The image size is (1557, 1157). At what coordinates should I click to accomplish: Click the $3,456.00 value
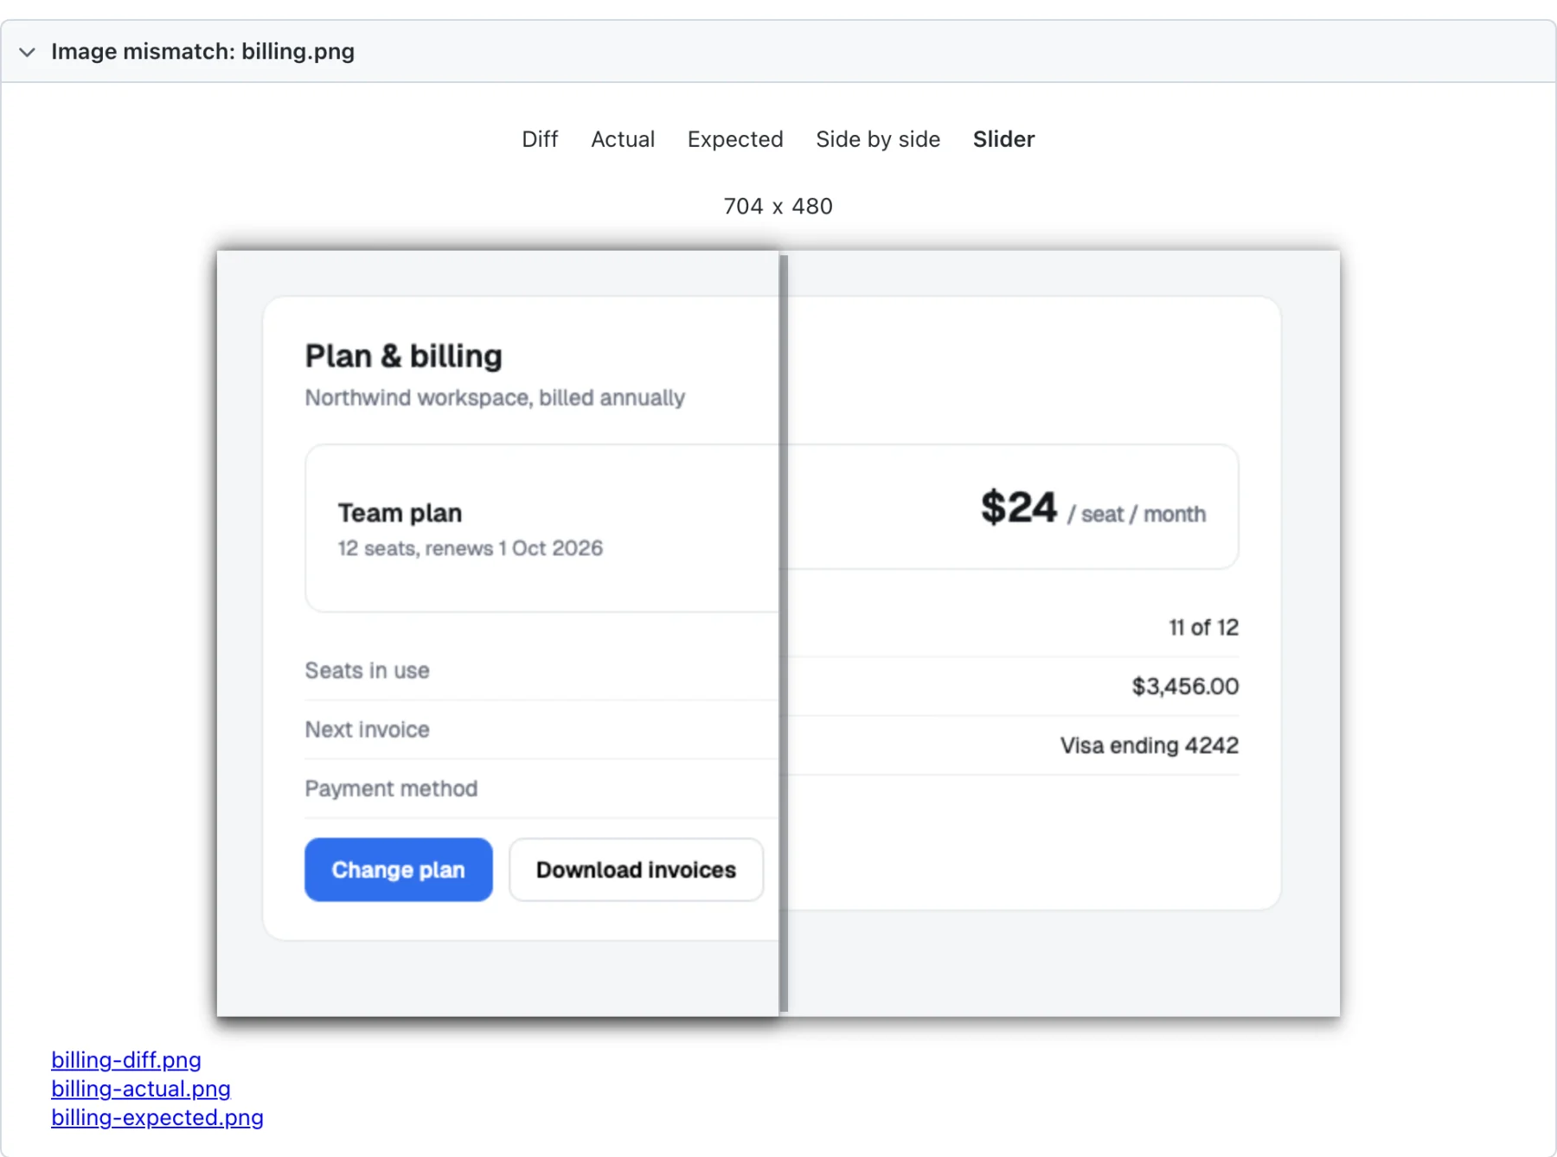(x=1185, y=687)
